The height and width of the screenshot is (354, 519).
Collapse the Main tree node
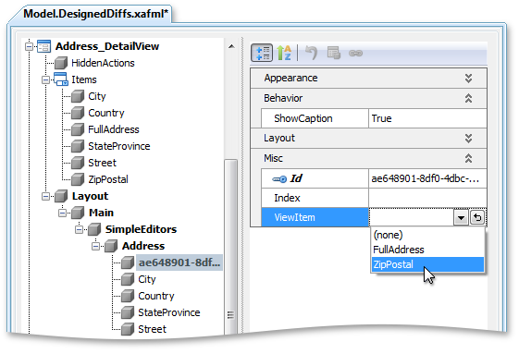pyautogui.click(x=62, y=213)
